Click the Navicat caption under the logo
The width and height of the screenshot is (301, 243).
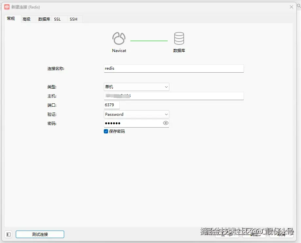119,51
